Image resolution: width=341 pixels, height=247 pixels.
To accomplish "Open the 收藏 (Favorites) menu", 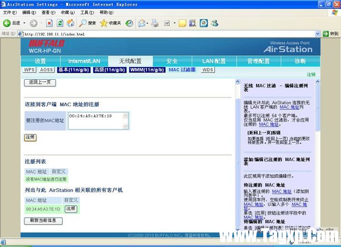I will coord(68,13).
